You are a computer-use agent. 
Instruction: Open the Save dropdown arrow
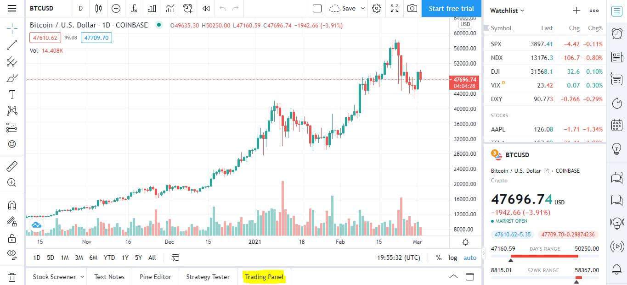click(363, 8)
